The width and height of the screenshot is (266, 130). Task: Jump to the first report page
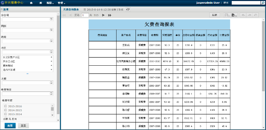(64, 15)
